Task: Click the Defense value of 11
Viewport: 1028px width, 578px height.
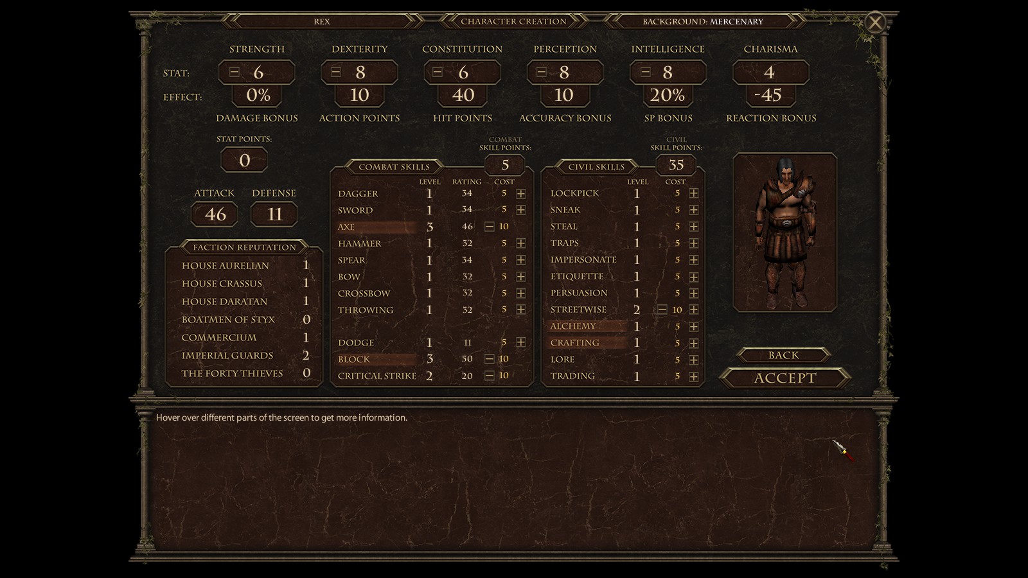Action: click(x=274, y=214)
